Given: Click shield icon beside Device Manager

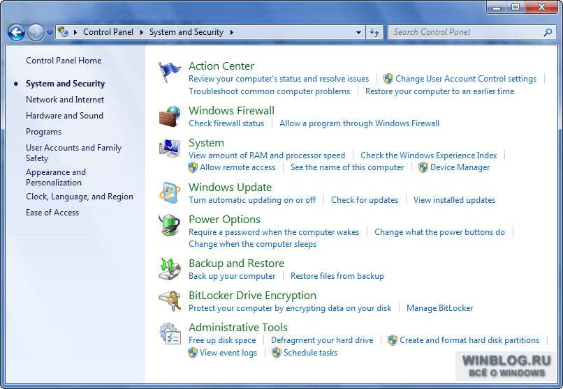Looking at the screenshot, I should tap(423, 167).
